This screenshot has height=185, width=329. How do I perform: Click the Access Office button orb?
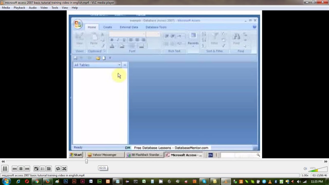pos(78,24)
